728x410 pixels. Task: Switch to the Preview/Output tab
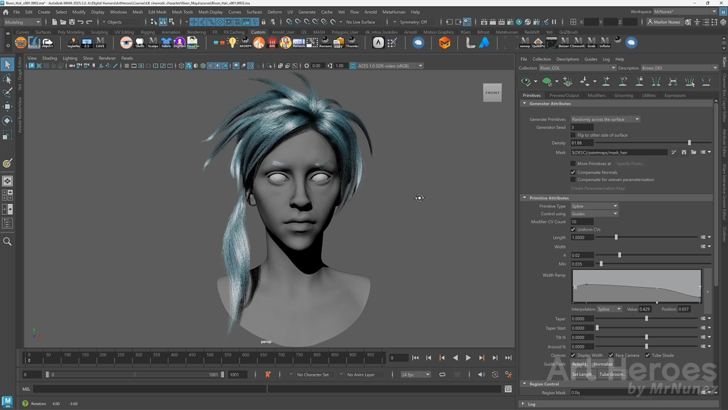pyautogui.click(x=564, y=95)
